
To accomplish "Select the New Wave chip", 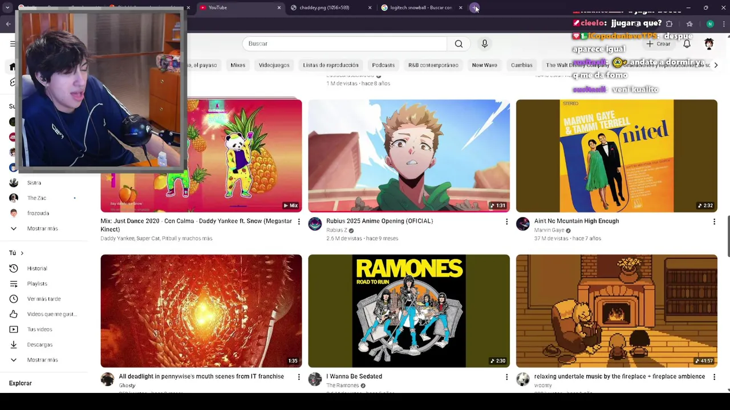I will [485, 65].
